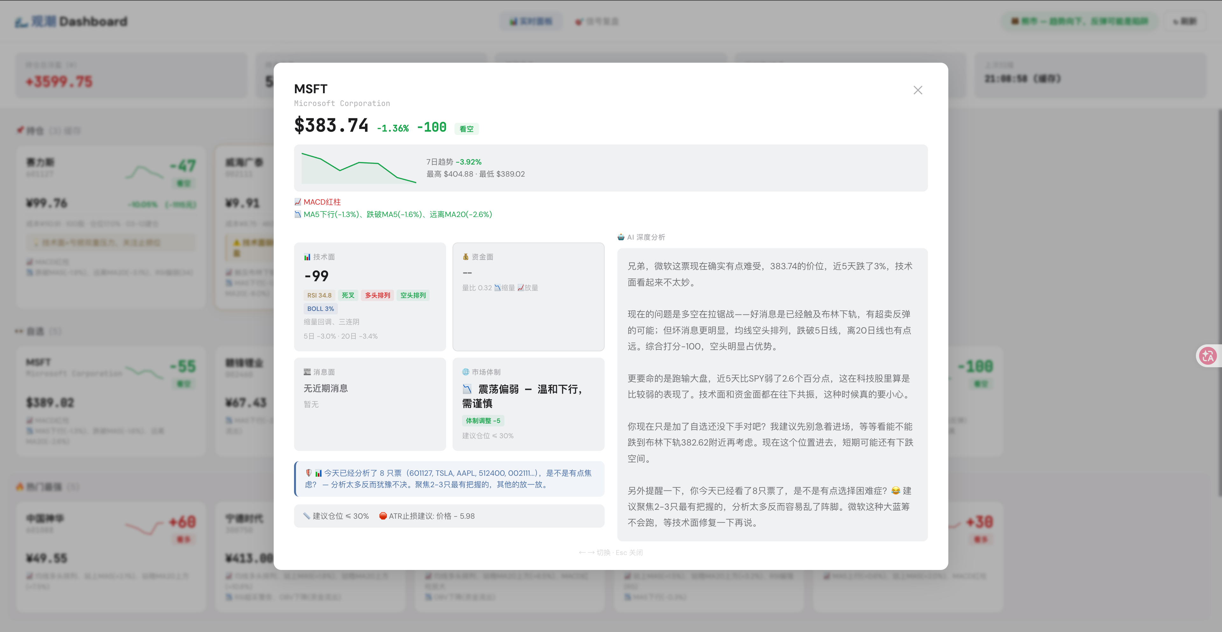Click the 5日 -3.0% · 20日 -3.4% line
The image size is (1222, 632).
[341, 336]
